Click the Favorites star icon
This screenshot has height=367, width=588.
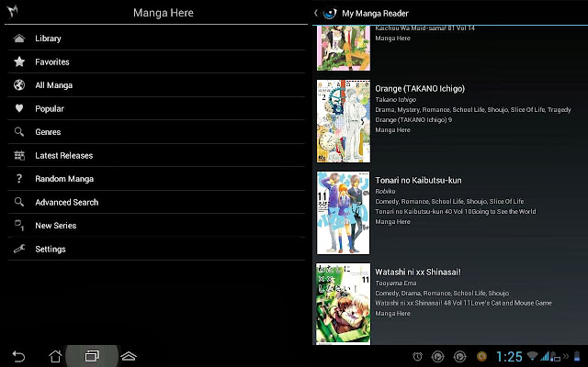19,61
